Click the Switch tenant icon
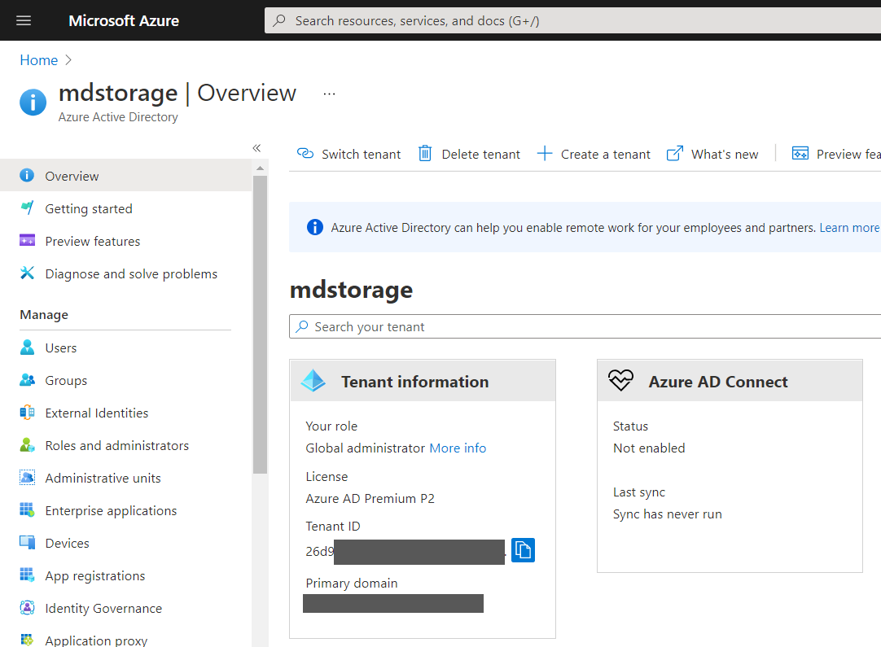881x647 pixels. tap(305, 153)
